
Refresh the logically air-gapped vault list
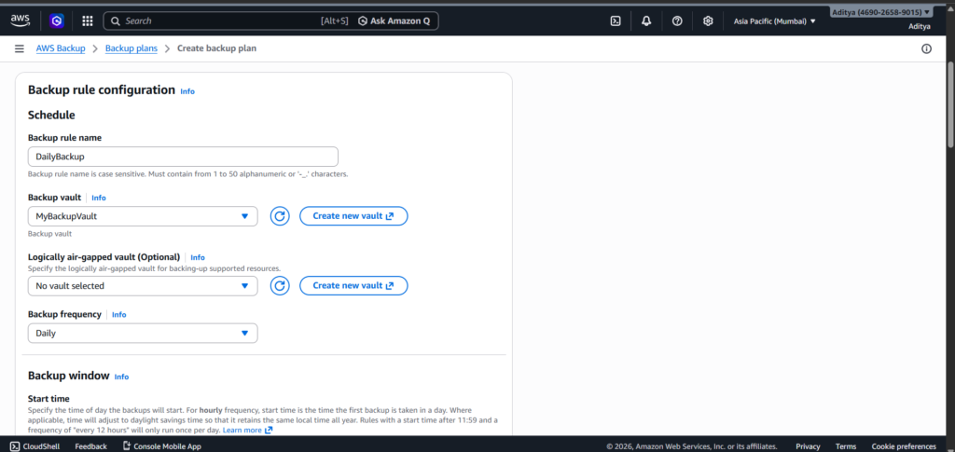[x=280, y=286]
